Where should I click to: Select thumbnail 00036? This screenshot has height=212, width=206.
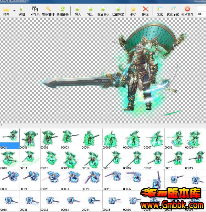[x=133, y=201]
